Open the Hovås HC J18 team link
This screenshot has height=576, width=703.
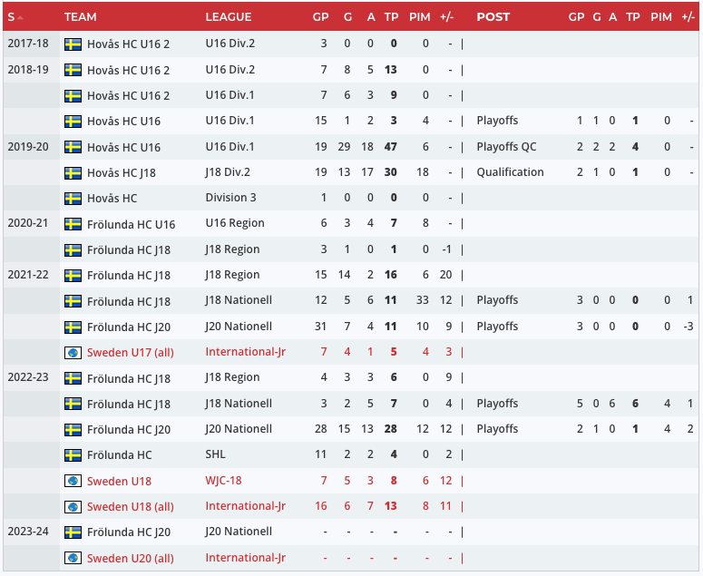[123, 172]
